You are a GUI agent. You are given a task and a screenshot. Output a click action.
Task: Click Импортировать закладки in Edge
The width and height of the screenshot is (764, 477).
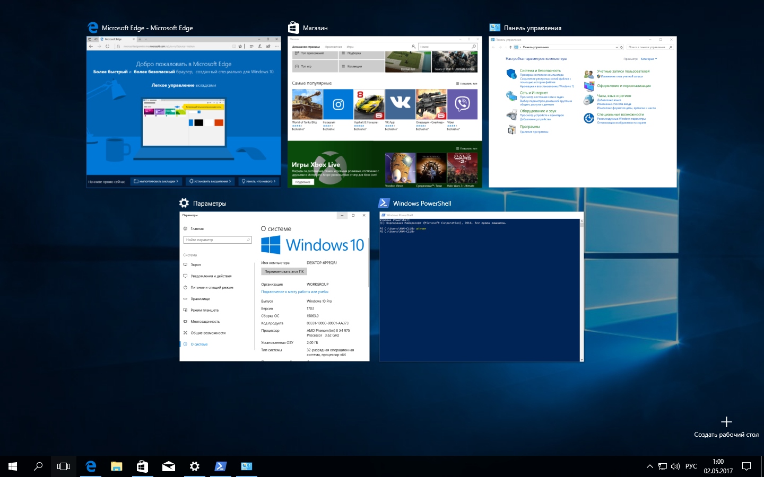(x=156, y=181)
